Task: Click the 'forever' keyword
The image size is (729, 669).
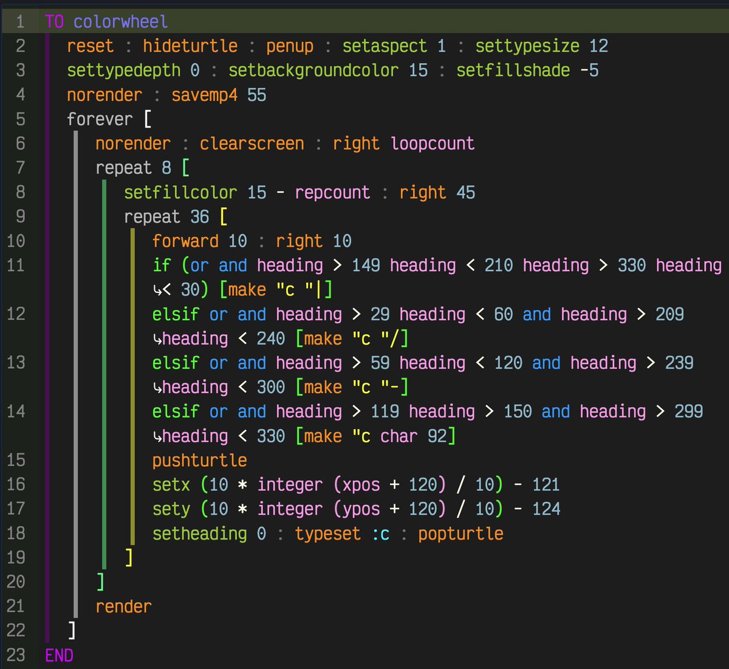Action: tap(100, 119)
